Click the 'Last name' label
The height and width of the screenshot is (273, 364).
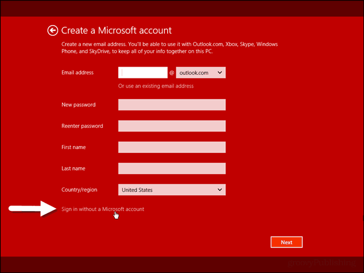pos(73,168)
